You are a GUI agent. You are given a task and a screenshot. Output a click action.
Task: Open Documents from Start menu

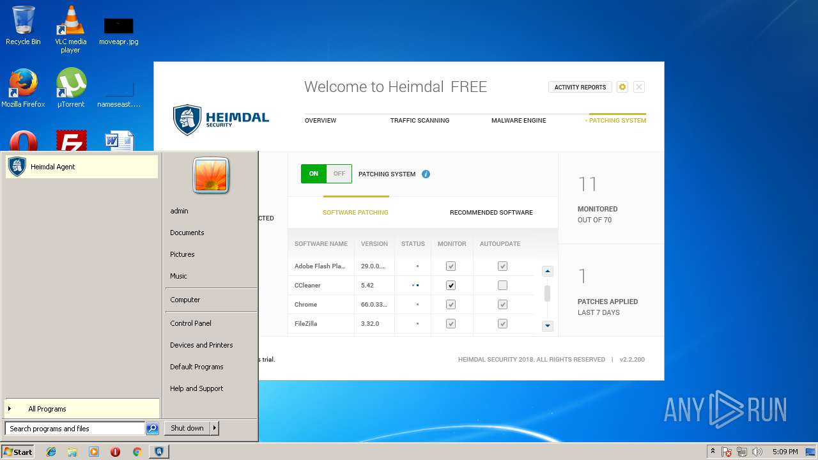pyautogui.click(x=187, y=233)
